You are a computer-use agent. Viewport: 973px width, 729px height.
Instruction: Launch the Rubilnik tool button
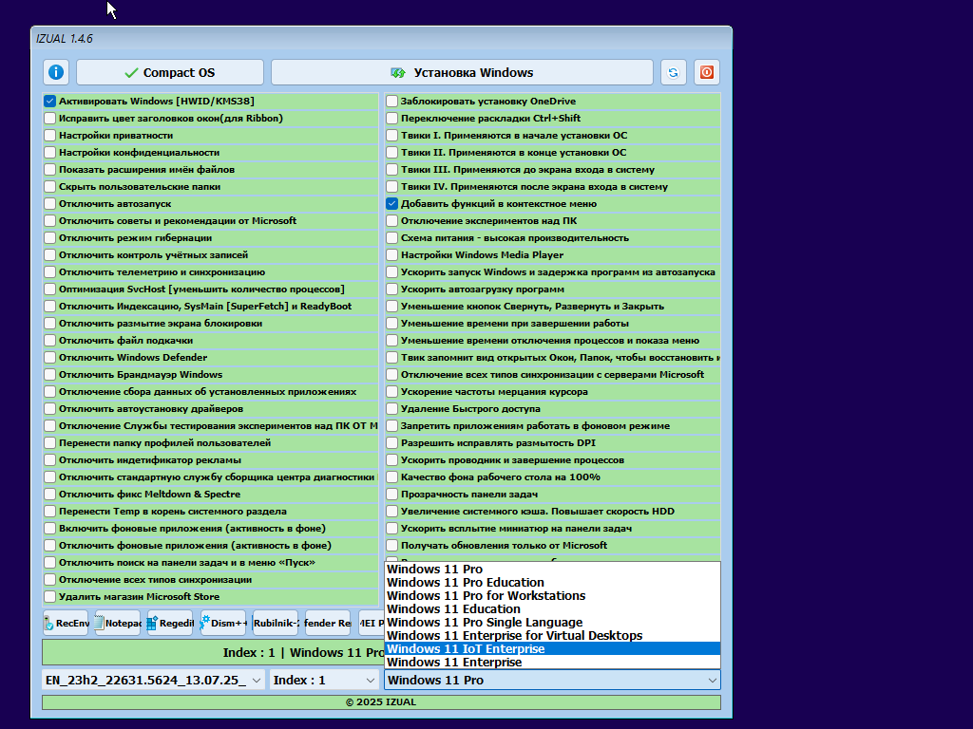pyautogui.click(x=277, y=623)
